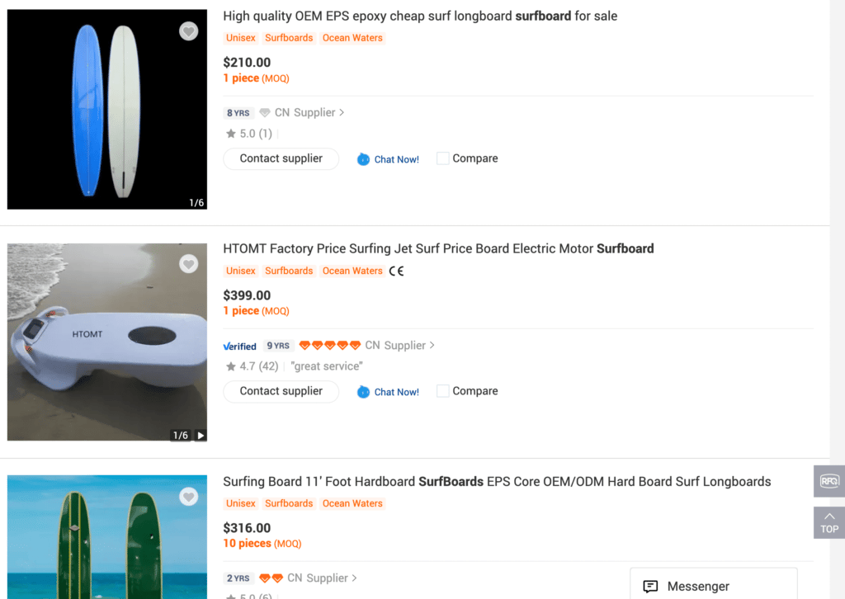Favorite the green 11' hardboard using heart icon
Viewport: 845px width, 599px height.
tap(188, 497)
